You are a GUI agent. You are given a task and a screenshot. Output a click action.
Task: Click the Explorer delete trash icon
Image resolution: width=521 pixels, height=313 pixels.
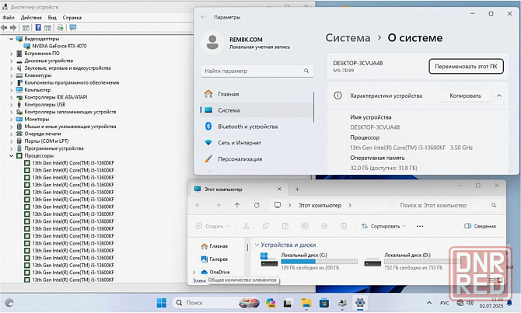344,226
